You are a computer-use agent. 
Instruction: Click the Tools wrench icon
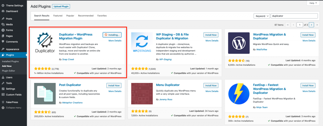pos(3,83)
